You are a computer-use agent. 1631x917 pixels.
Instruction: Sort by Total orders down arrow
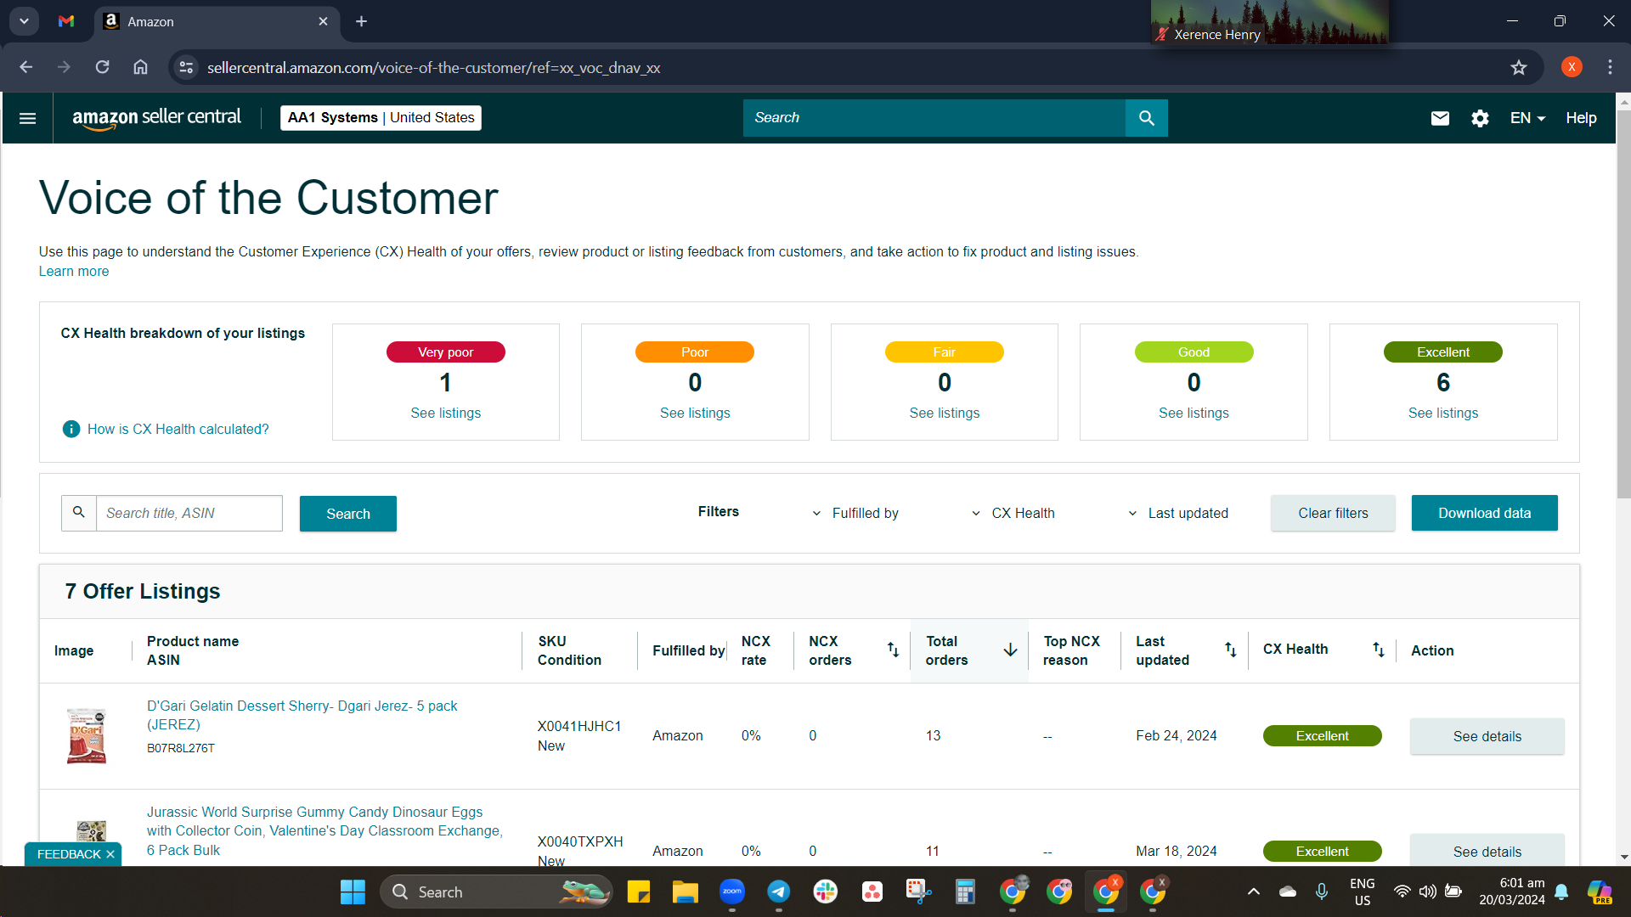(x=1010, y=650)
